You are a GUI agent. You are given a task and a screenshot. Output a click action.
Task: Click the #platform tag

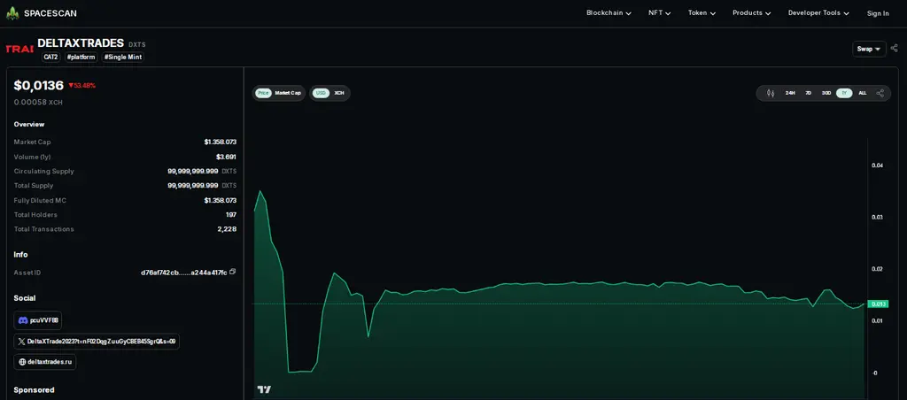[81, 58]
